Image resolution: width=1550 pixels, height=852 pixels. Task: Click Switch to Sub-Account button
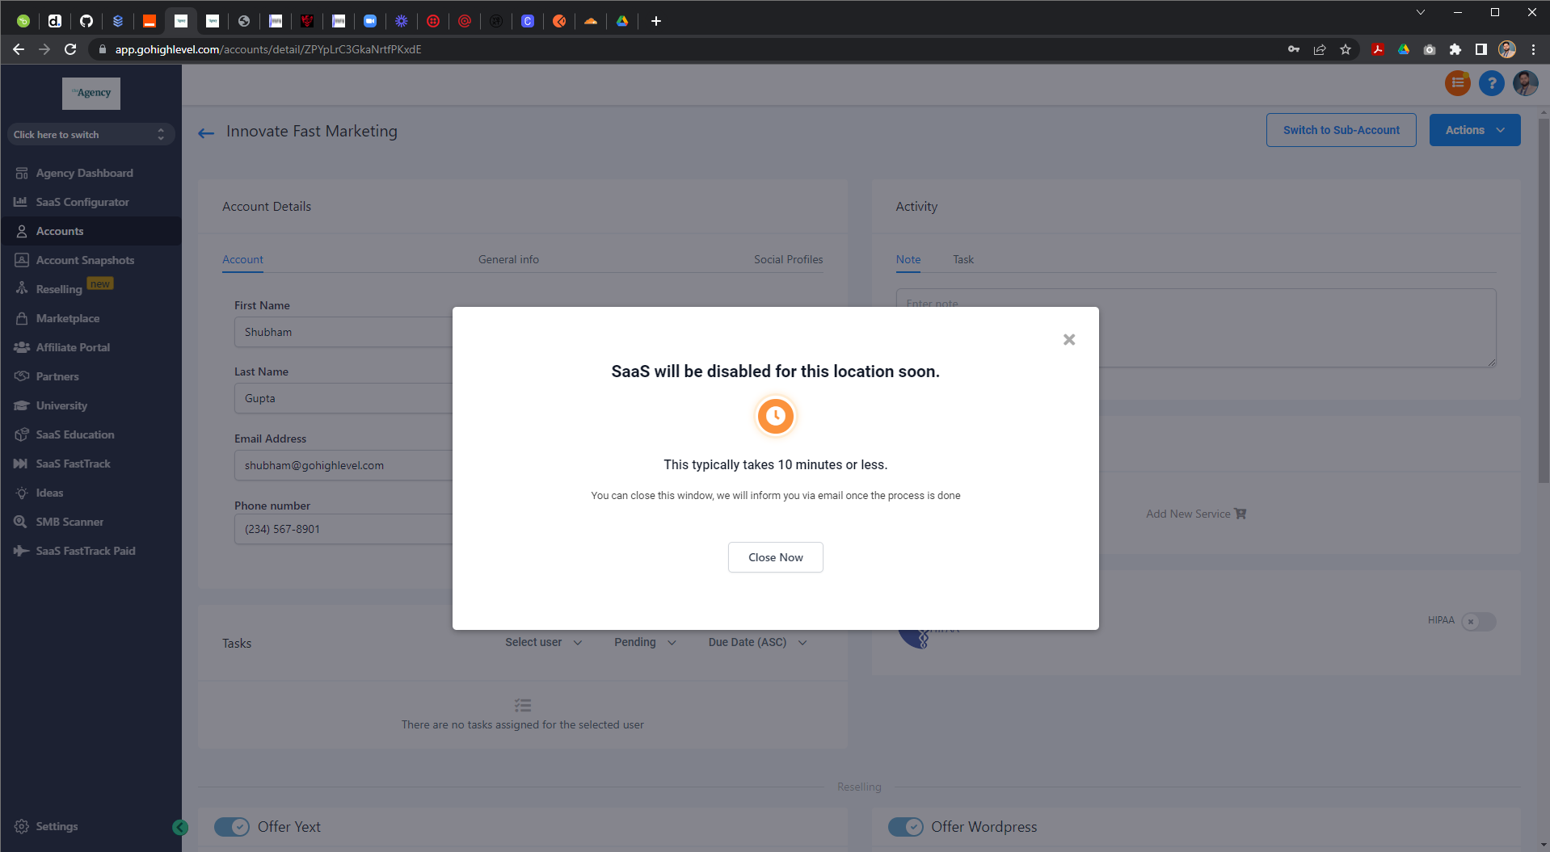pos(1341,130)
